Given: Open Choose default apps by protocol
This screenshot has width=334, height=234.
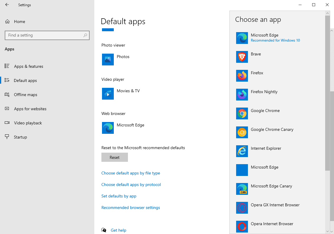Looking at the screenshot, I should (x=131, y=184).
